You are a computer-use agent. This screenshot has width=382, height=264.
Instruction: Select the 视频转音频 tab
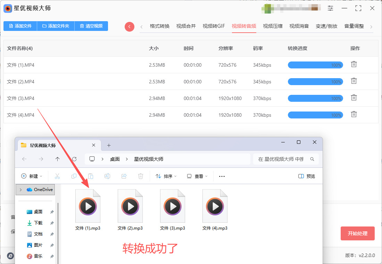[244, 26]
